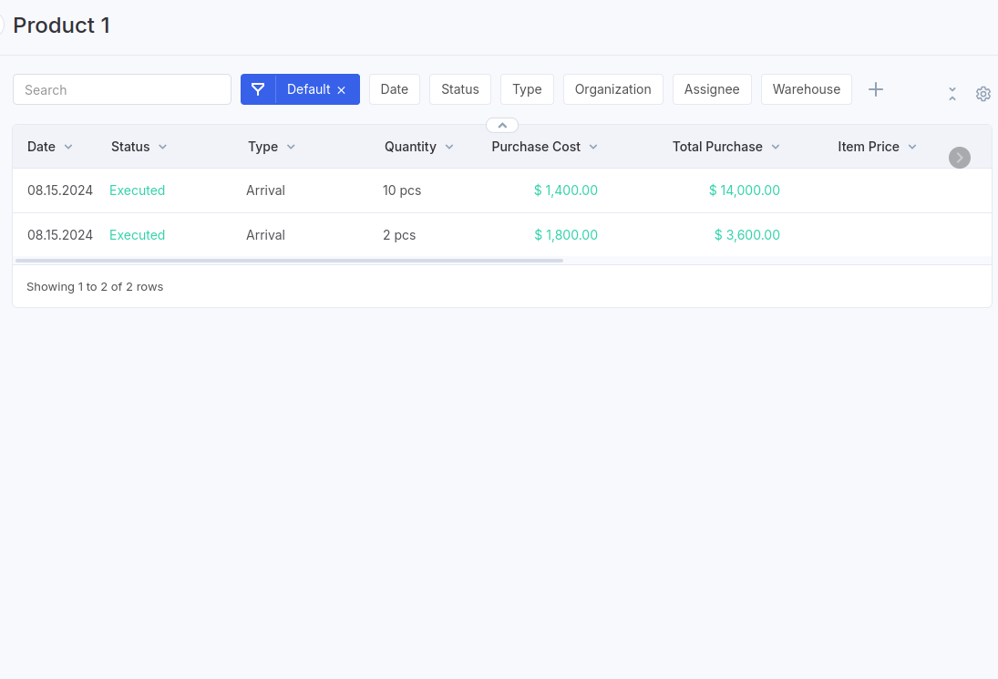Open the Organization filter

click(x=613, y=89)
